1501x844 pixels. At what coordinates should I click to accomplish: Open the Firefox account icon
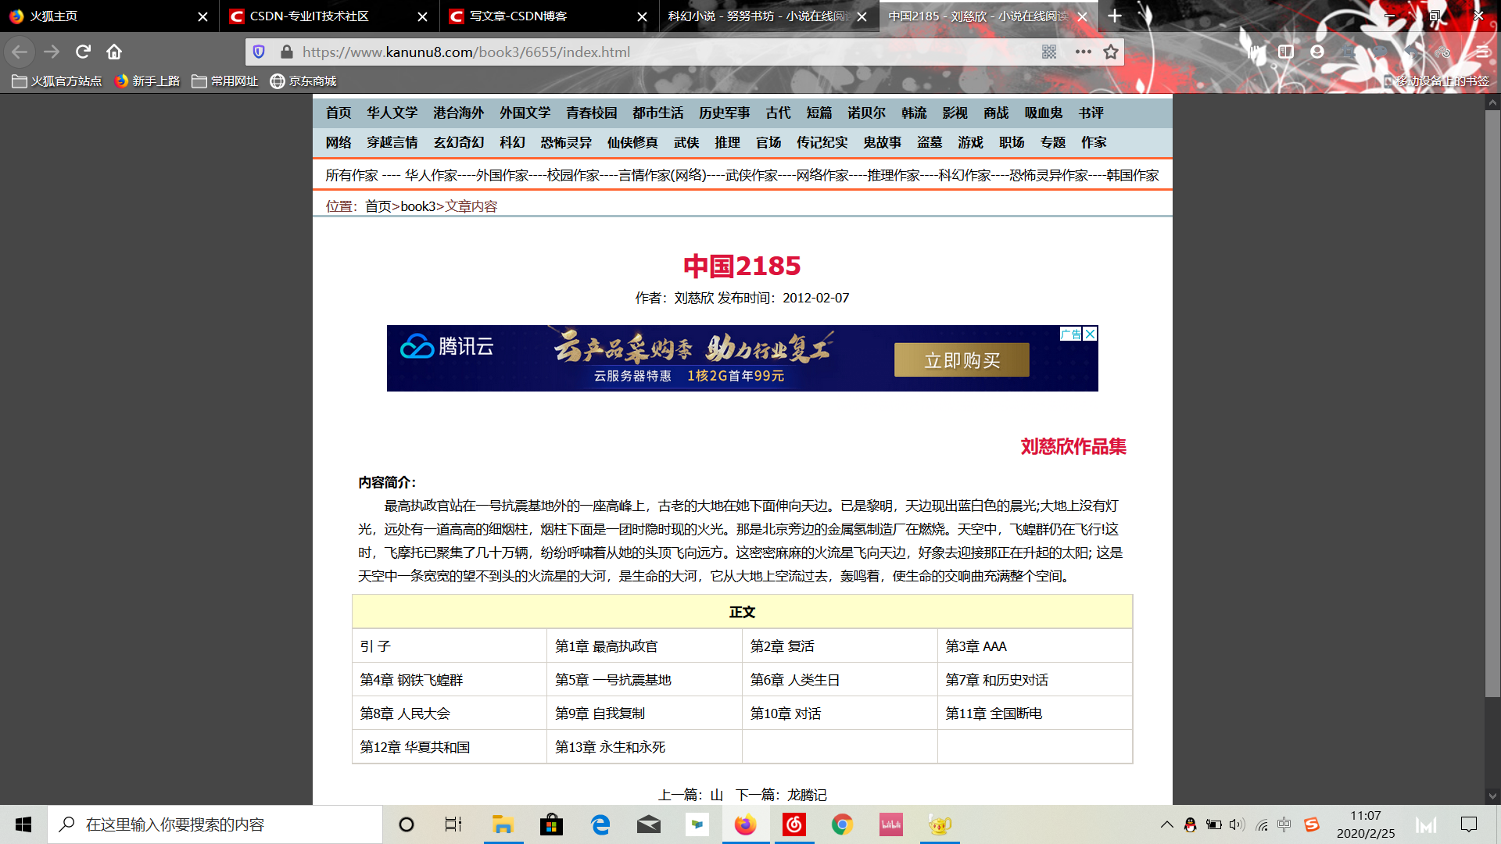(1317, 52)
